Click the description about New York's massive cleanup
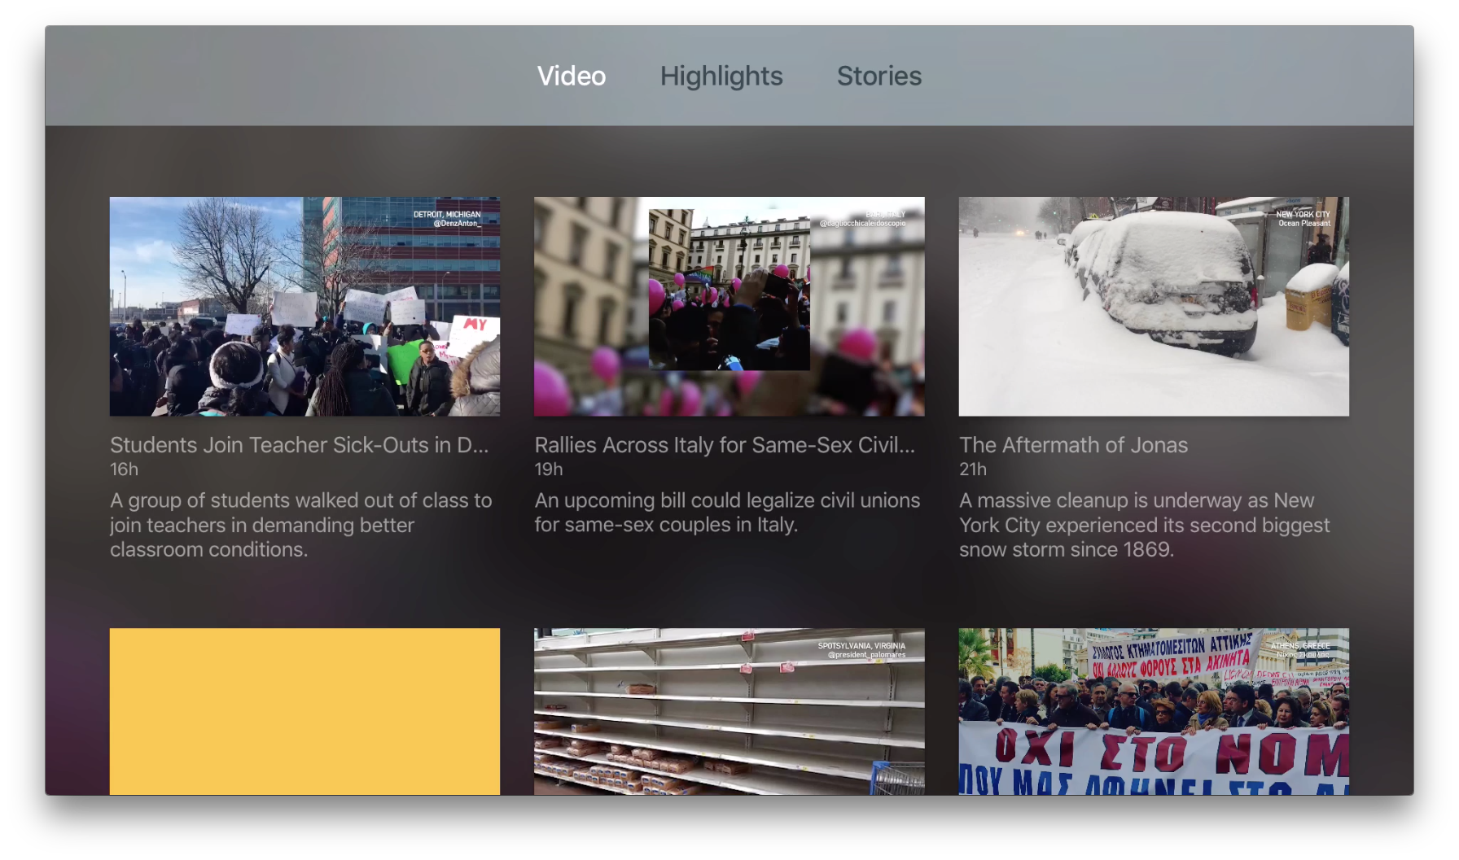Image resolution: width=1459 pixels, height=860 pixels. [1144, 525]
